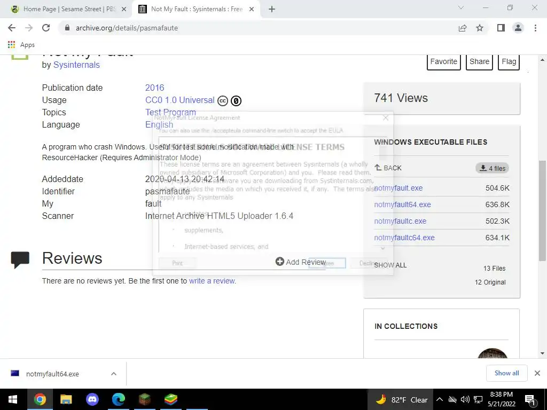Show hidden system tray icons
Image resolution: width=547 pixels, height=410 pixels.
pos(440,400)
